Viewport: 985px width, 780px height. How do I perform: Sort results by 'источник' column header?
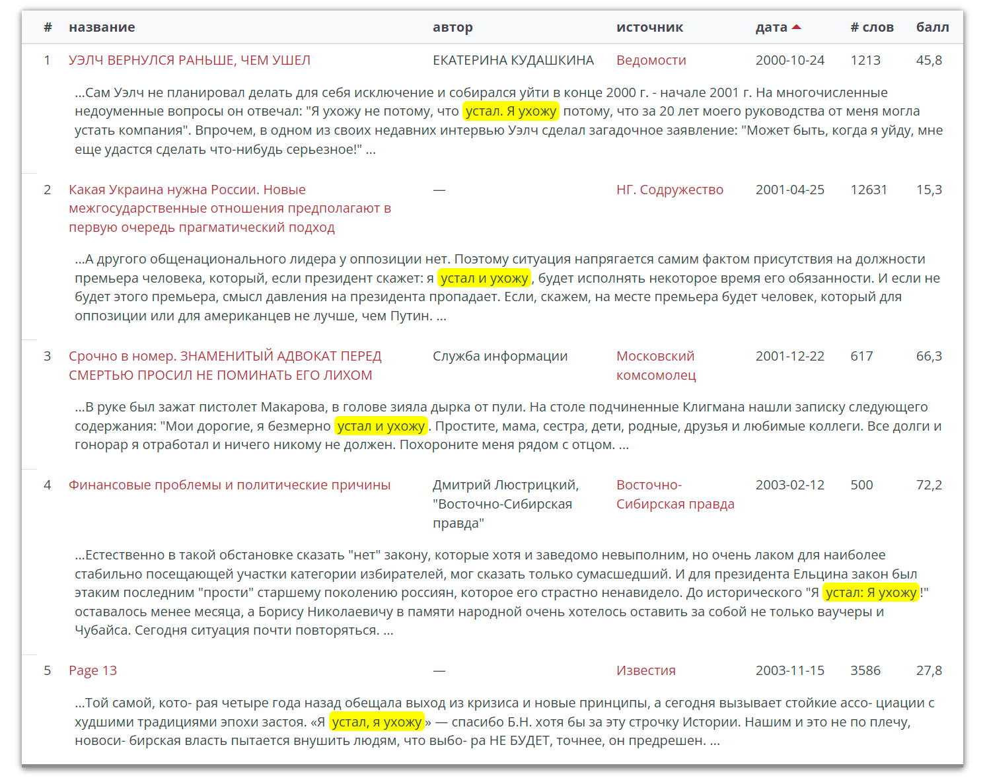(649, 27)
